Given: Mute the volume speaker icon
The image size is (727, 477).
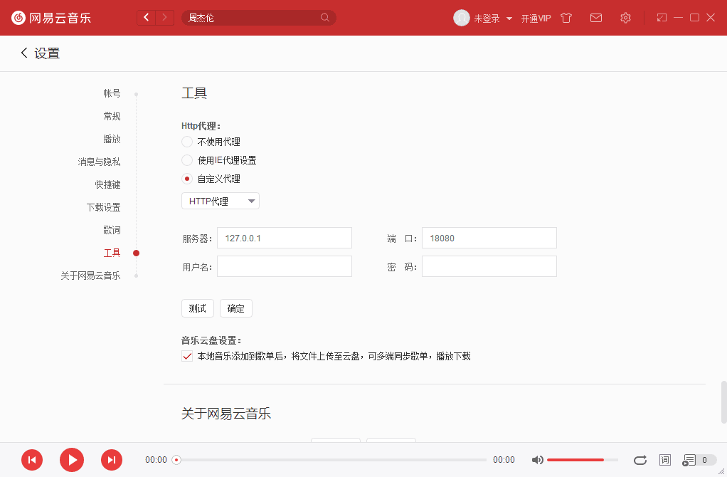Looking at the screenshot, I should pyautogui.click(x=538, y=460).
